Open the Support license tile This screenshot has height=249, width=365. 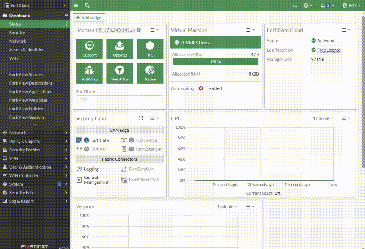coord(90,49)
